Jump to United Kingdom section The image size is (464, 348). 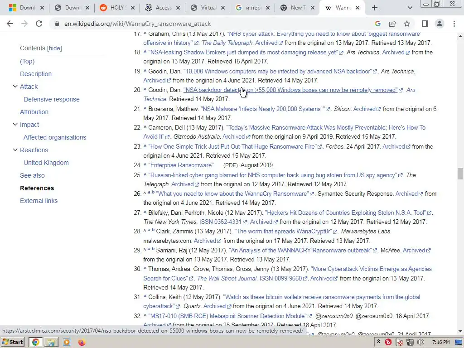pyautogui.click(x=46, y=163)
